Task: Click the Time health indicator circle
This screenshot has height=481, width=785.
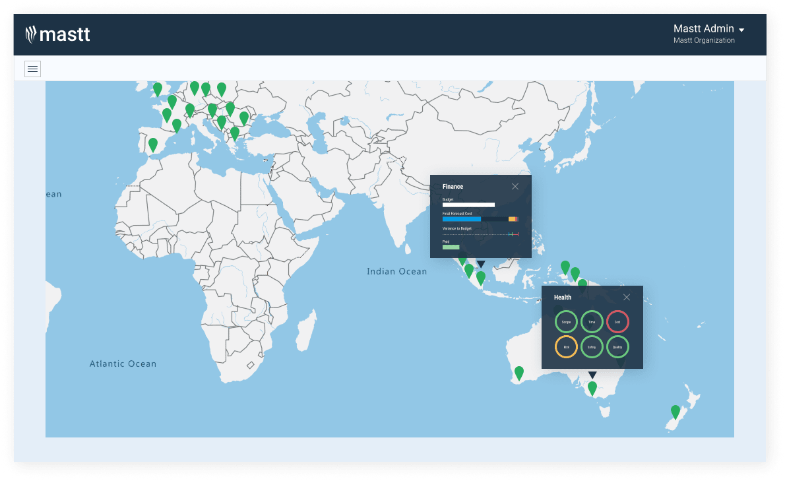Action: click(x=592, y=322)
